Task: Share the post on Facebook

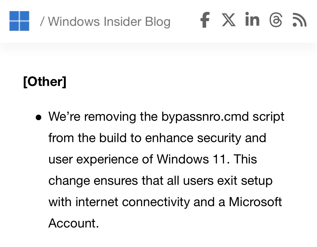Action: click(205, 20)
